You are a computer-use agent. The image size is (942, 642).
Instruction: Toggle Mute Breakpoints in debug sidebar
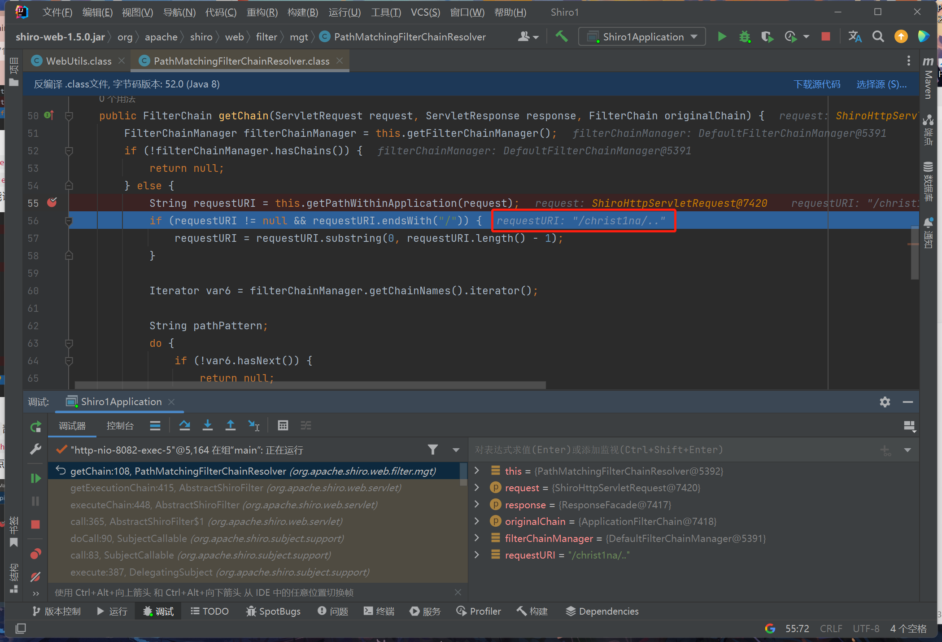tap(36, 576)
